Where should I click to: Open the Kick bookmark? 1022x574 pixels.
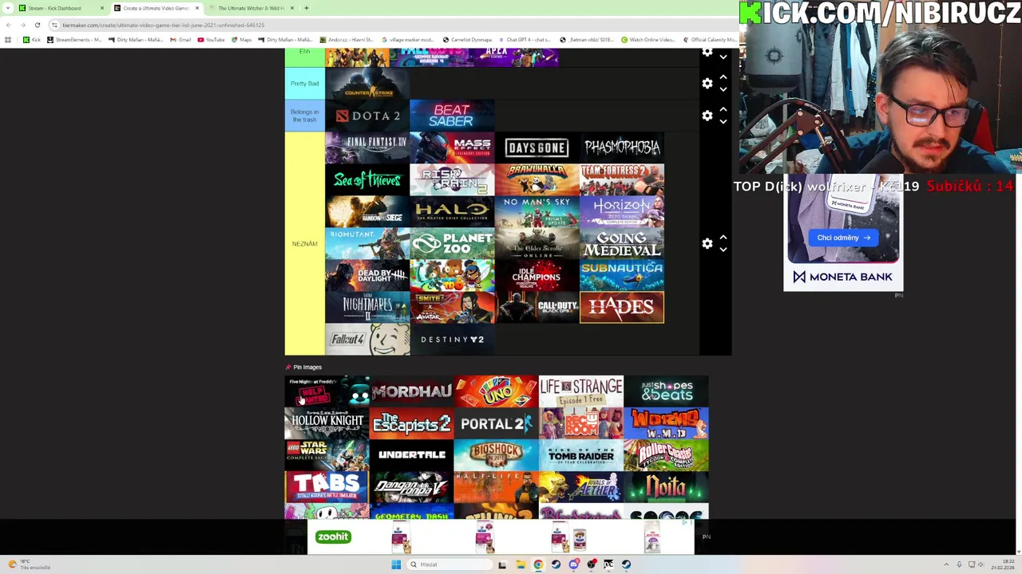32,39
